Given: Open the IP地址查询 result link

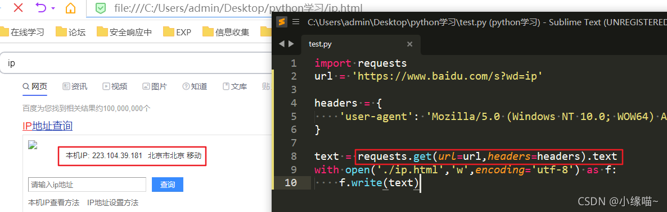Looking at the screenshot, I should pos(48,126).
